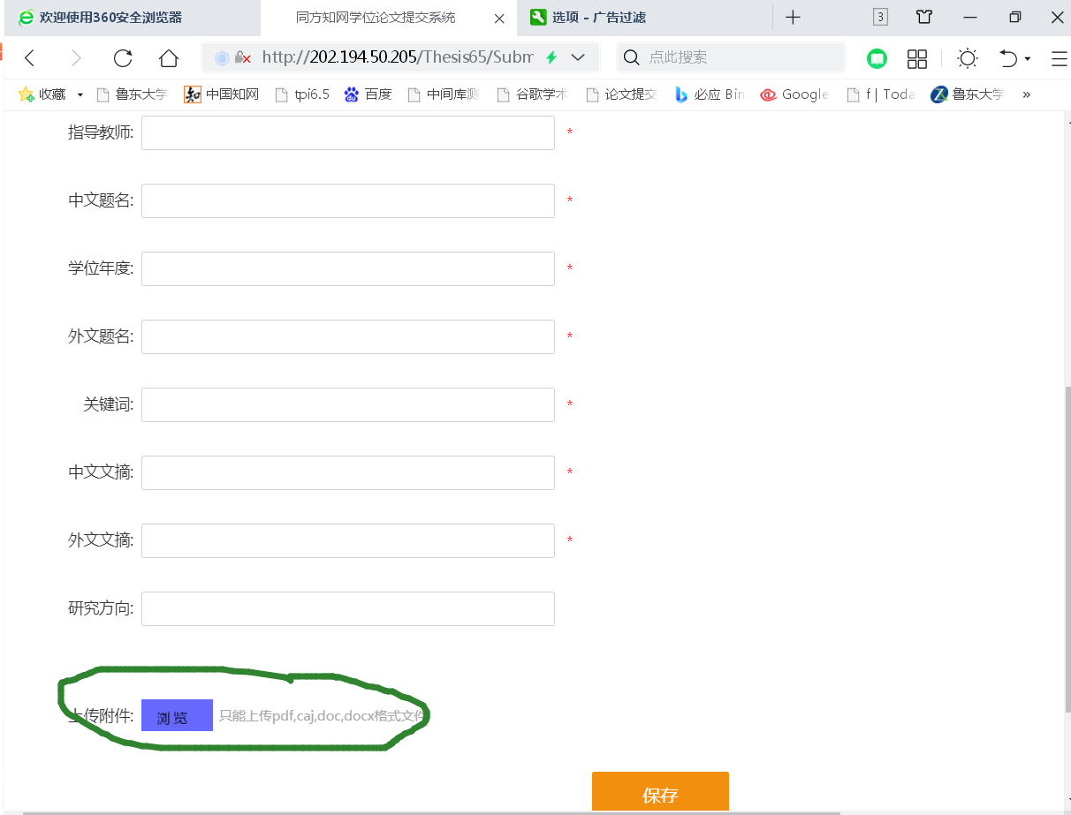The image size is (1071, 815).
Task: Open the browser home page
Action: coord(169,58)
